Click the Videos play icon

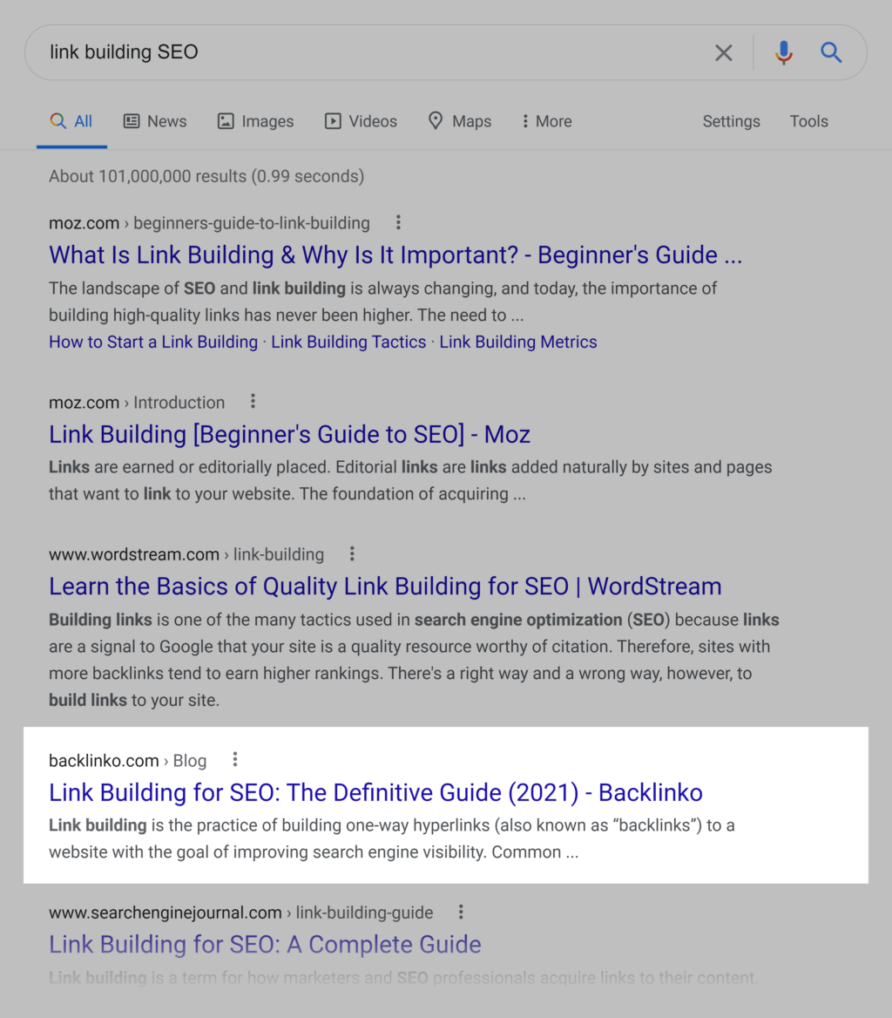(x=332, y=121)
